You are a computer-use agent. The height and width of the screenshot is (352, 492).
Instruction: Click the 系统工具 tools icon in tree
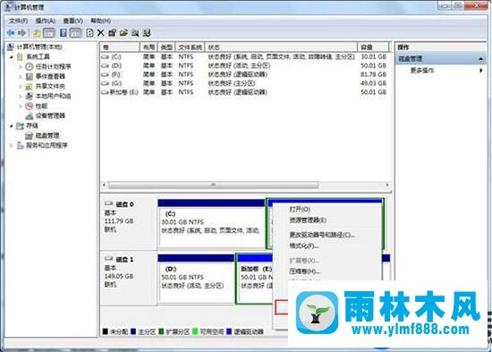pyautogui.click(x=20, y=57)
